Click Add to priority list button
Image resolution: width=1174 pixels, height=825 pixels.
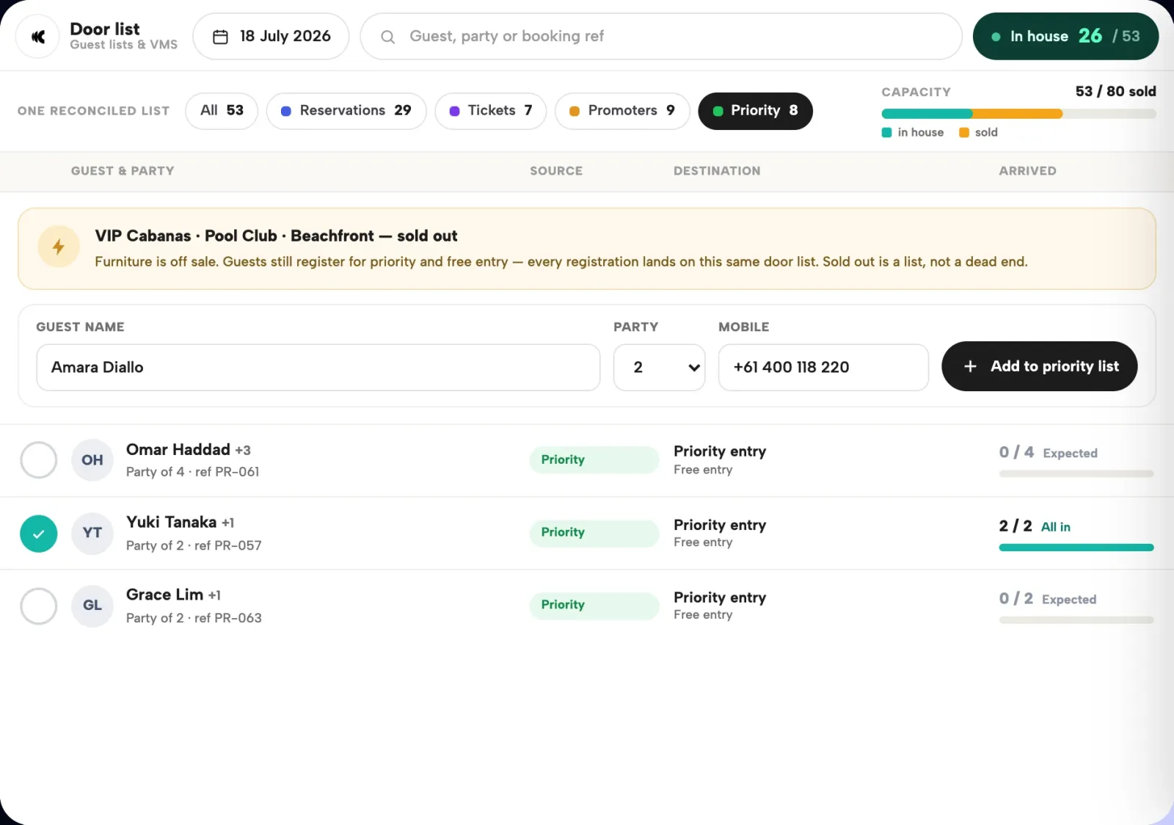tap(1040, 366)
